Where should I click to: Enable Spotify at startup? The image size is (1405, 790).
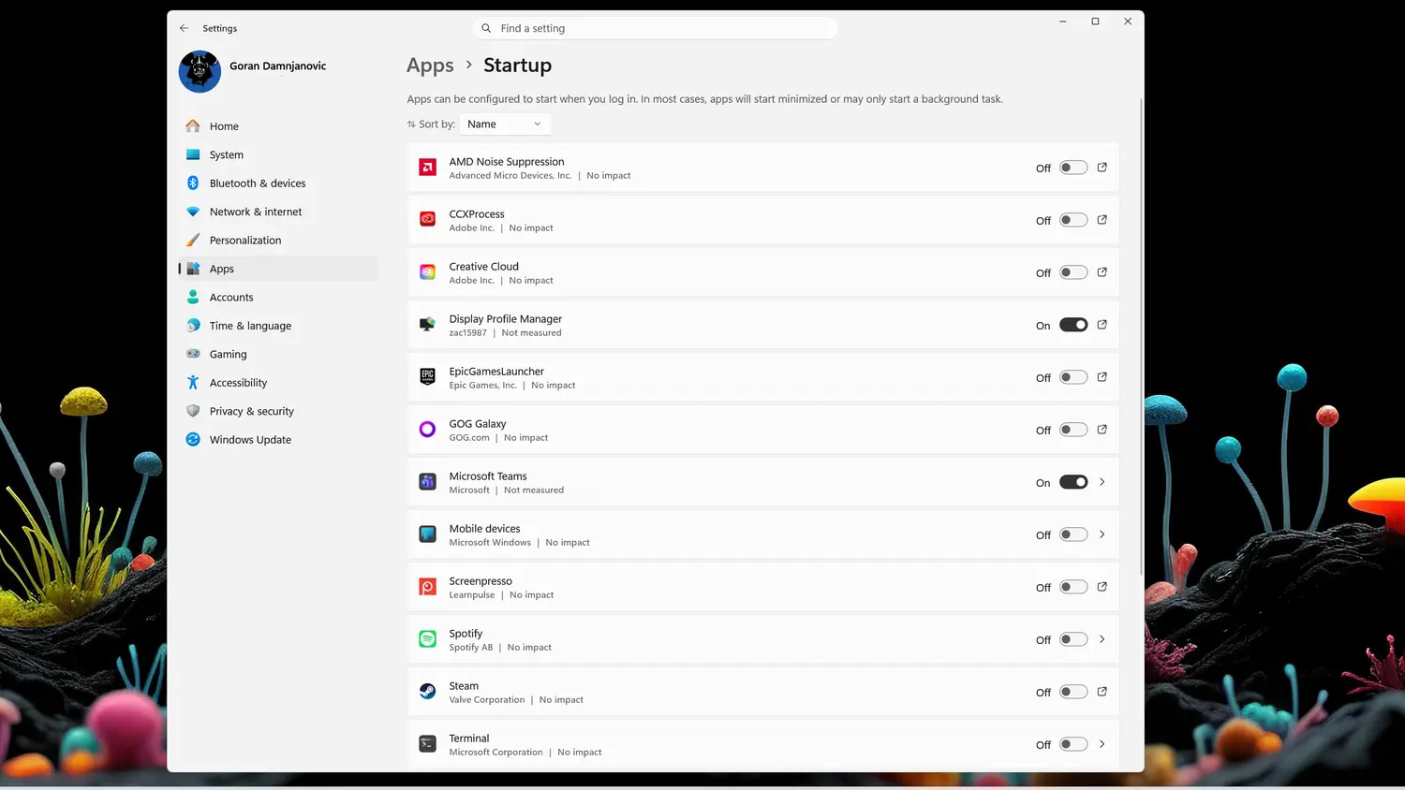[x=1073, y=639]
